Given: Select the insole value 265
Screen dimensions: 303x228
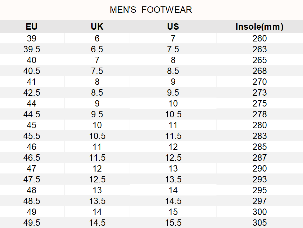Looking at the screenshot, I should [x=259, y=60].
